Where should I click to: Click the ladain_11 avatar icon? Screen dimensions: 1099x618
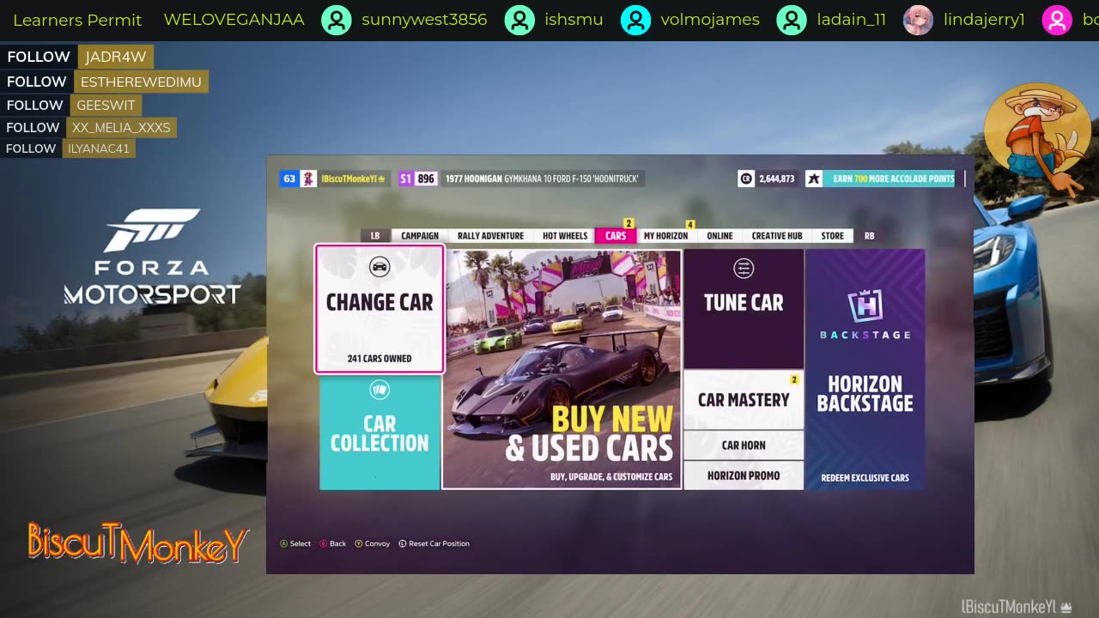point(791,20)
